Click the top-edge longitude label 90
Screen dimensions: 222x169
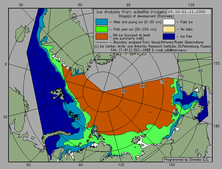[x=128, y=5]
